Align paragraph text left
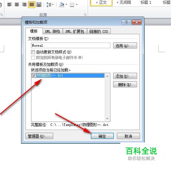 pyautogui.click(x=10, y=5)
